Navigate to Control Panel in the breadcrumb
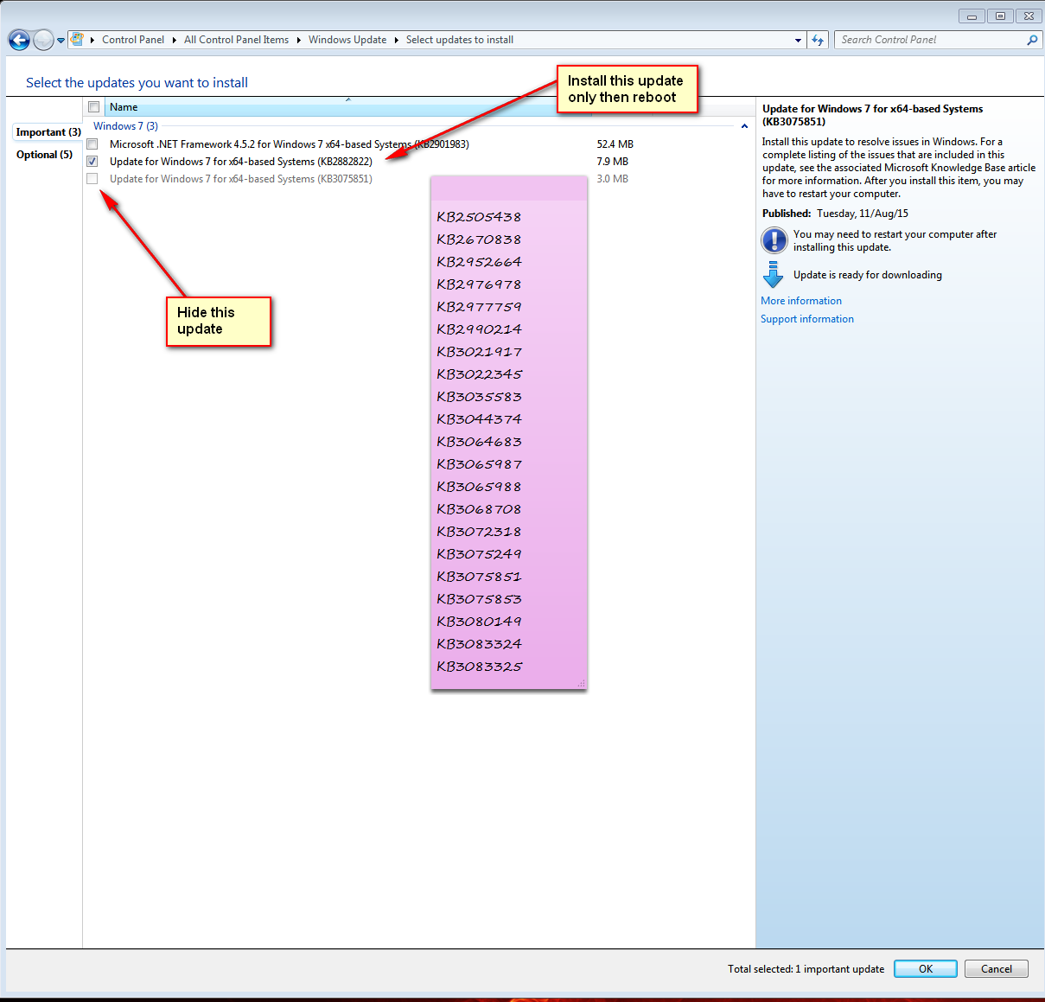The width and height of the screenshot is (1045, 1002). pos(133,40)
